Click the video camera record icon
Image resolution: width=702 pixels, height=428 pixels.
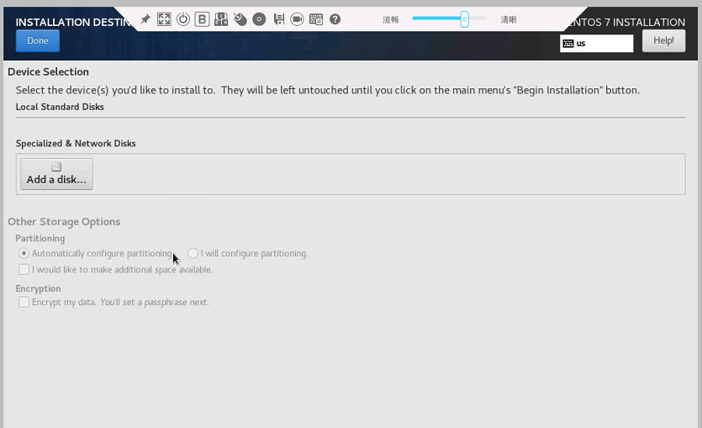(x=297, y=19)
